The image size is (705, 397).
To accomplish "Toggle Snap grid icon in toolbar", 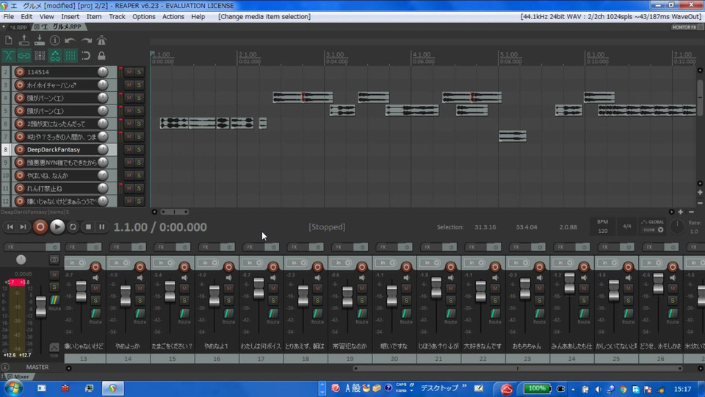I will [70, 56].
